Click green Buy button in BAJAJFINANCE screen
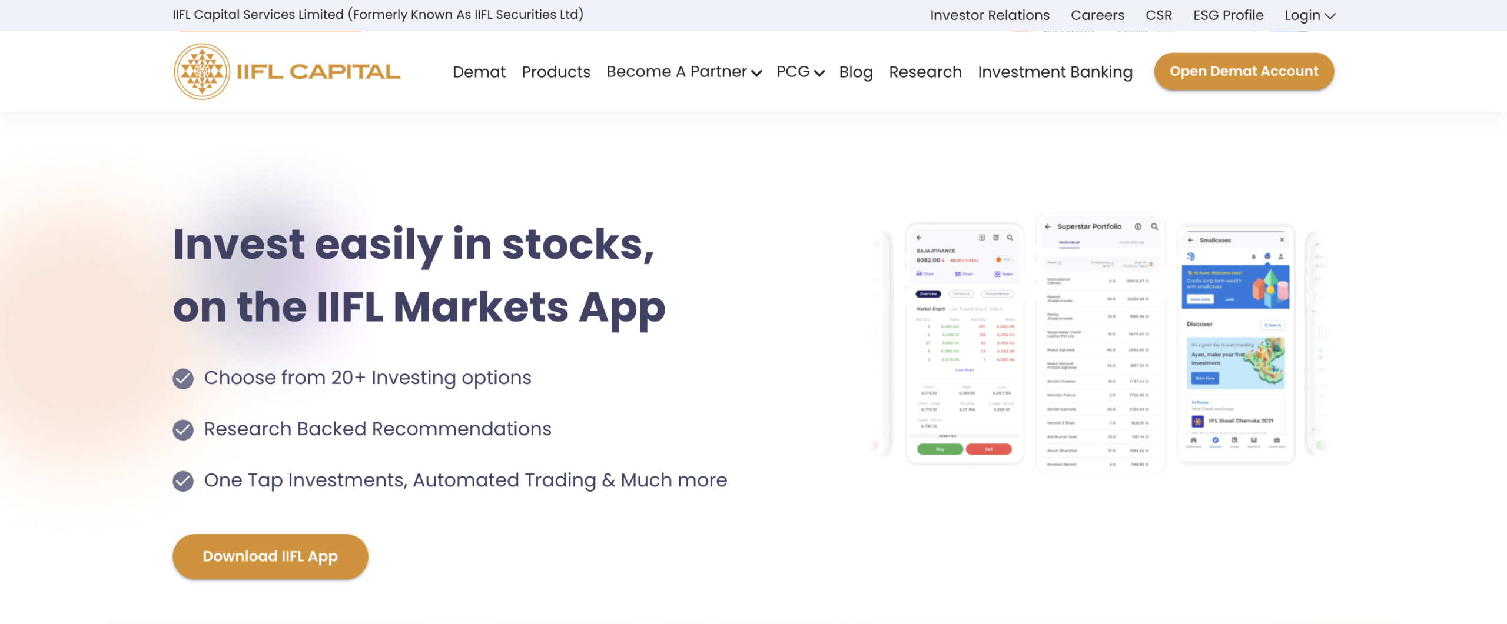Image resolution: width=1507 pixels, height=624 pixels. coord(940,449)
